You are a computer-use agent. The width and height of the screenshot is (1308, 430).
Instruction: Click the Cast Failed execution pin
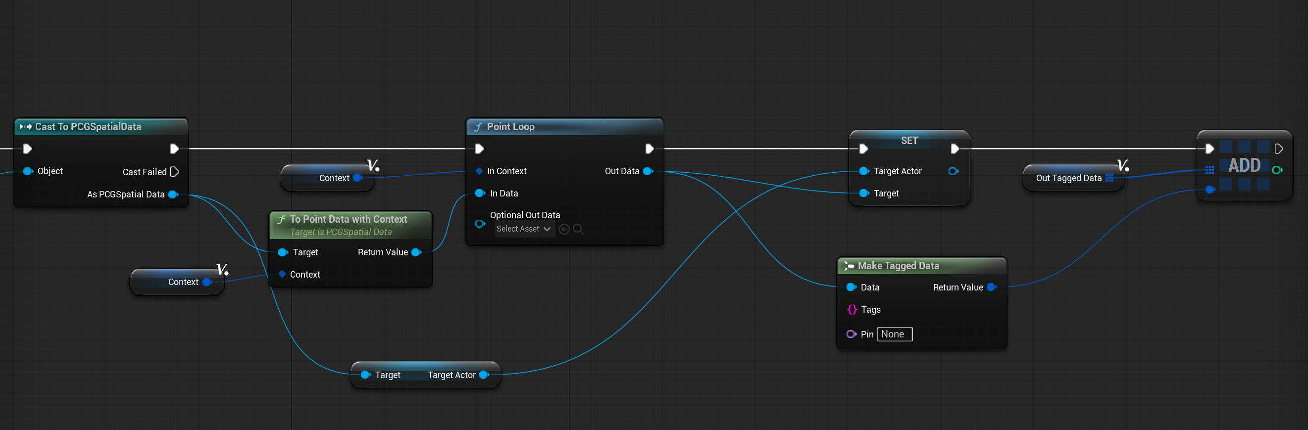[175, 172]
